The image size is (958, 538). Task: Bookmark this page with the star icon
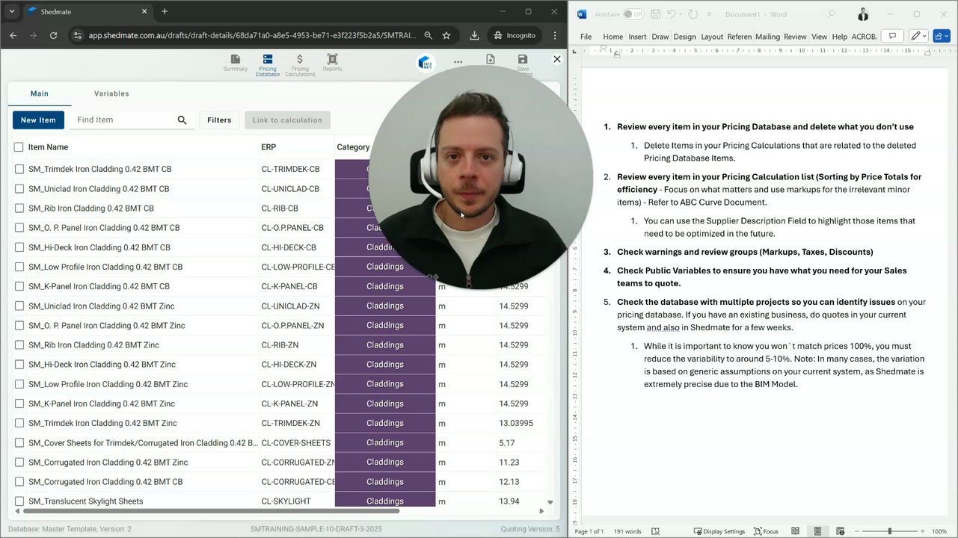[446, 35]
